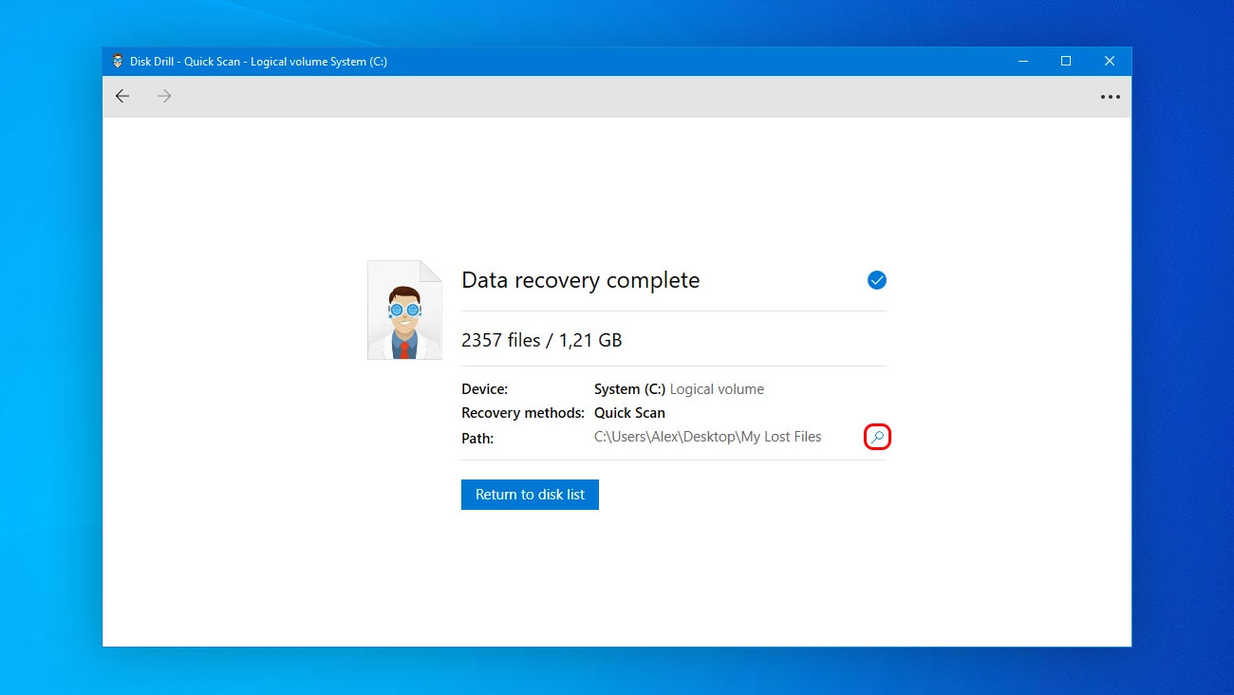Click the 'Path:' label

[x=477, y=439]
